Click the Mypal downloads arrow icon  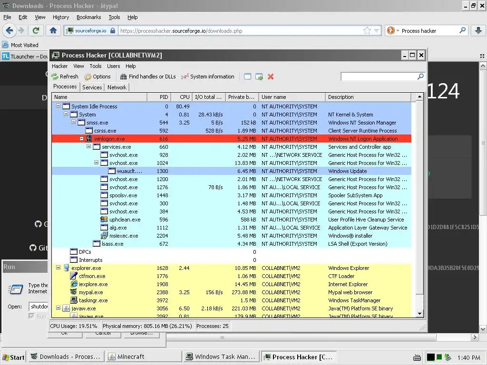(478, 30)
